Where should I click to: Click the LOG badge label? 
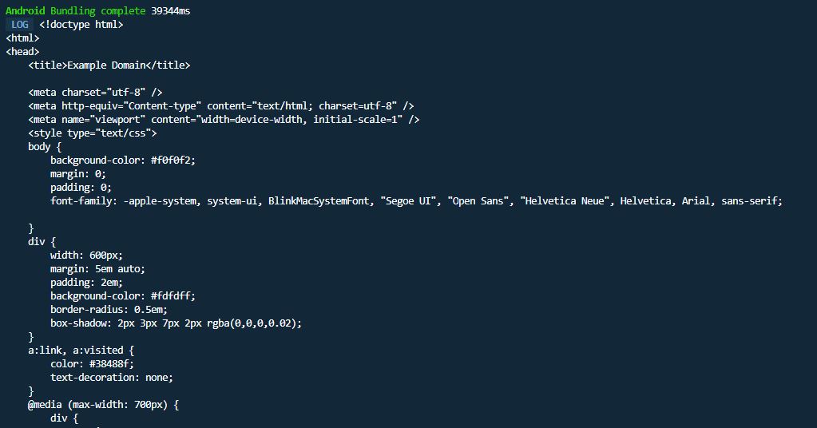click(20, 25)
